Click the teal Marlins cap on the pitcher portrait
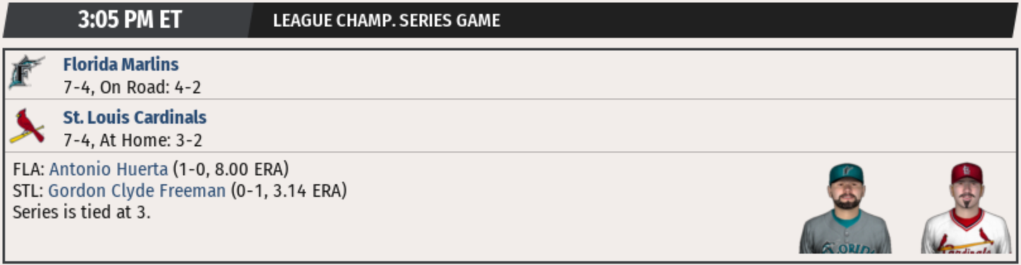Viewport: 1021px width, 265px height. click(x=846, y=174)
